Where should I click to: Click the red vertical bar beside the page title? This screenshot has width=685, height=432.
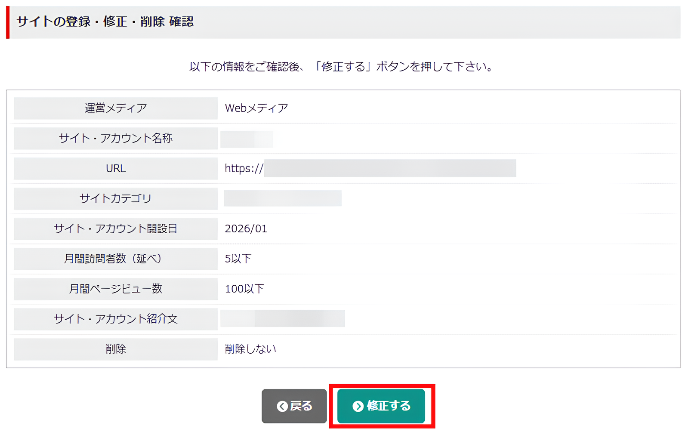coord(8,22)
